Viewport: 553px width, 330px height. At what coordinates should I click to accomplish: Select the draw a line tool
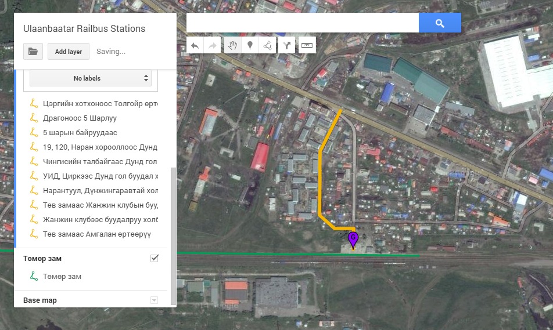267,45
